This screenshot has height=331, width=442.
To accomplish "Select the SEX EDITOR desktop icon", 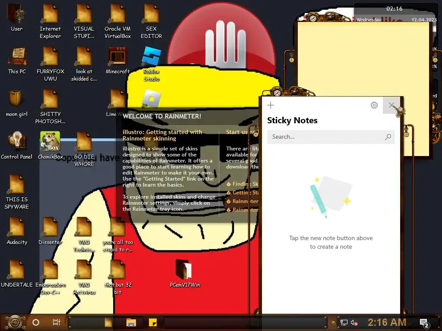I will (152, 21).
